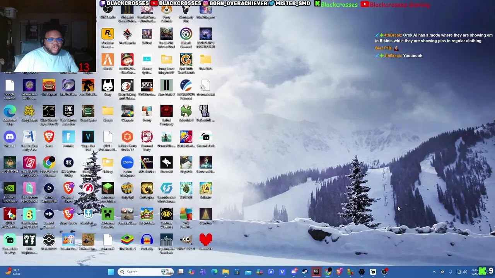Open Steam from the taskbar
Screen dimensions: 495x278
(305, 272)
